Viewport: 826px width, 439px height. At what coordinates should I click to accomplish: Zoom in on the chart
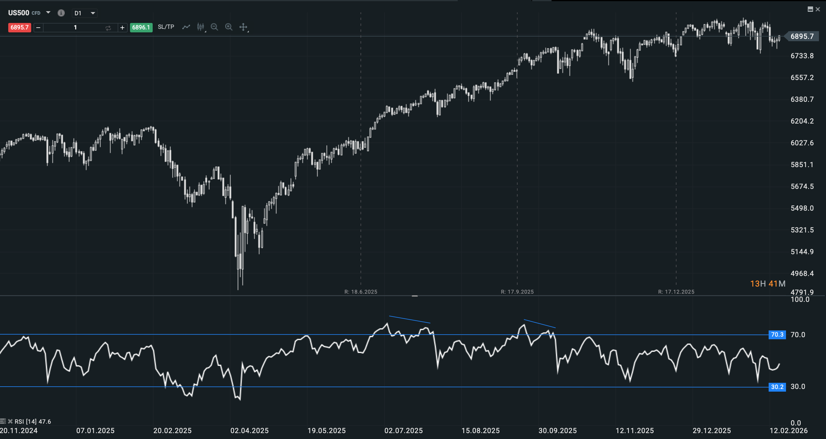coord(229,27)
